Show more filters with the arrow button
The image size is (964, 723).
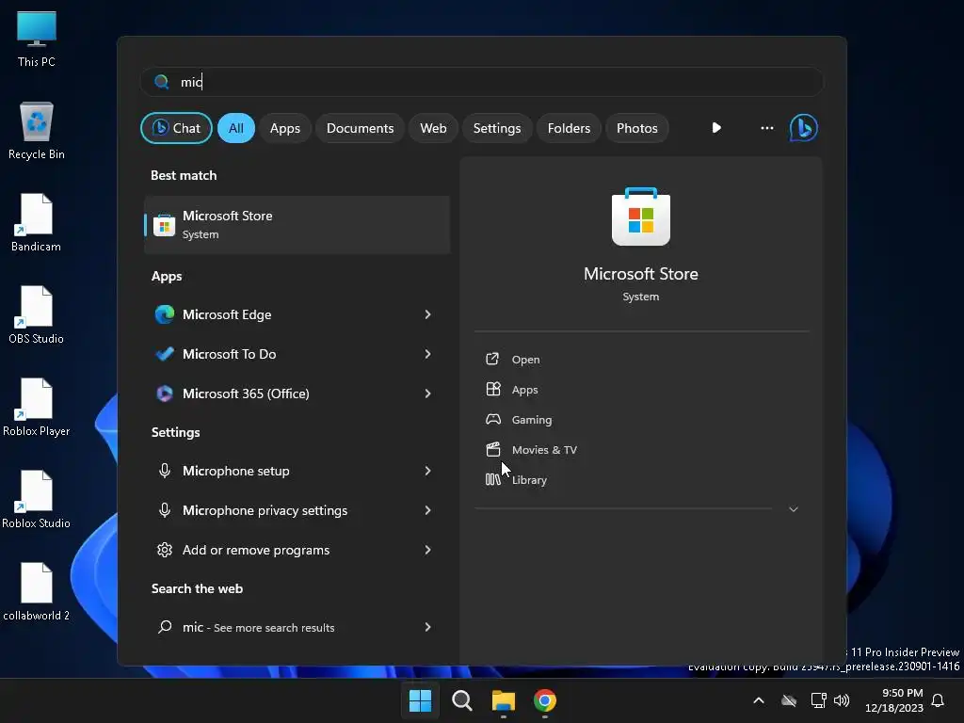pyautogui.click(x=716, y=128)
